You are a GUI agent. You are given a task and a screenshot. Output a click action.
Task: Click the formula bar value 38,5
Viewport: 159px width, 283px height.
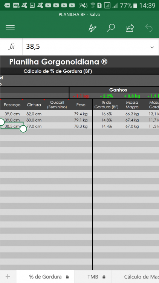[33, 46]
